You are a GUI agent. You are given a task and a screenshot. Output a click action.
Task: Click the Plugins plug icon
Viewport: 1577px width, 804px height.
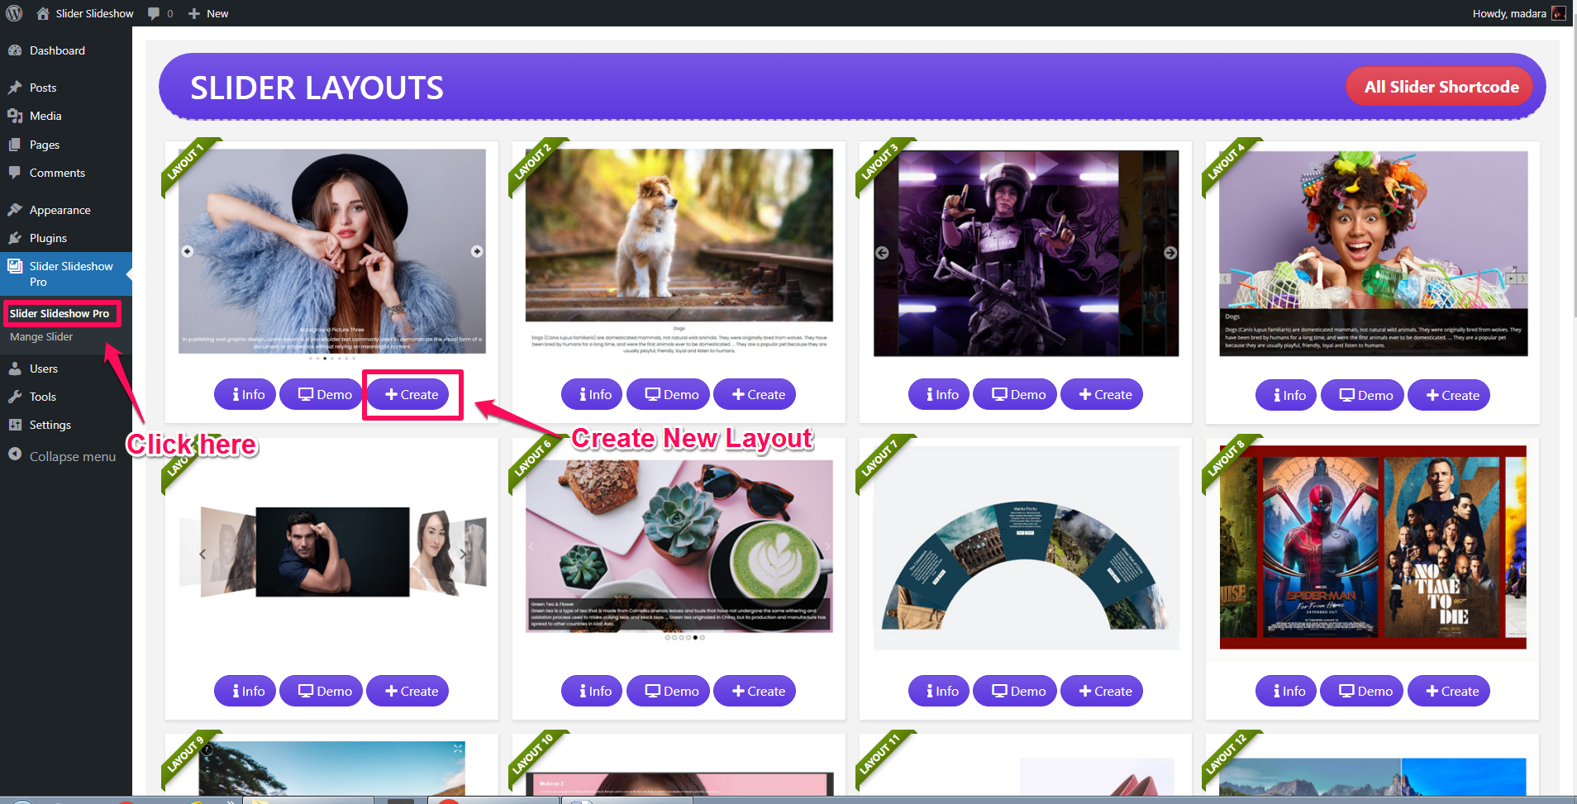[x=15, y=238]
